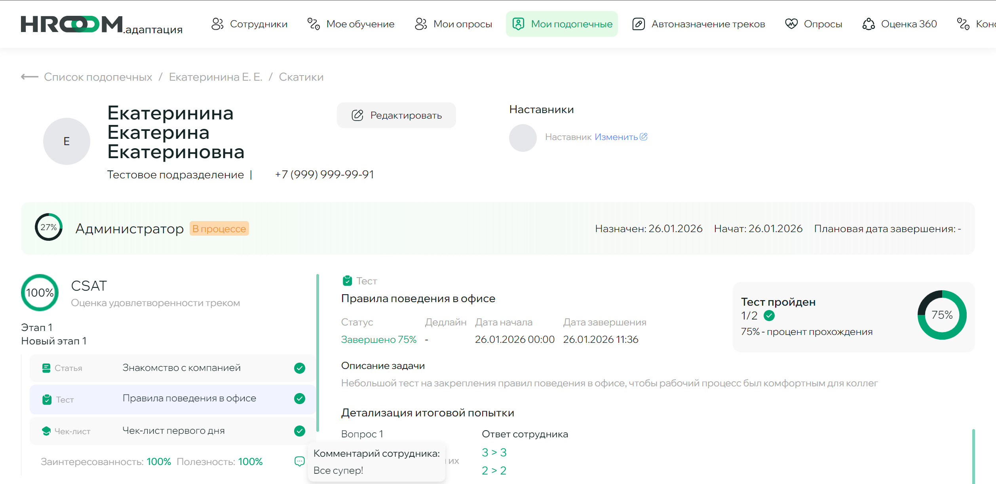Click the round avatar with letter Е
The height and width of the screenshot is (484, 996).
pyautogui.click(x=67, y=141)
